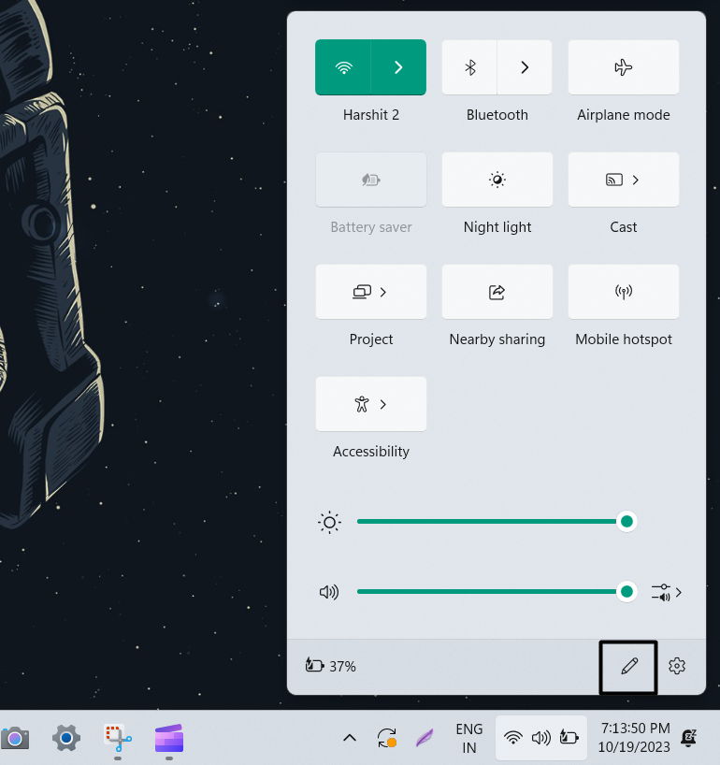
Task: Click the battery icon in system tray
Action: 569,737
